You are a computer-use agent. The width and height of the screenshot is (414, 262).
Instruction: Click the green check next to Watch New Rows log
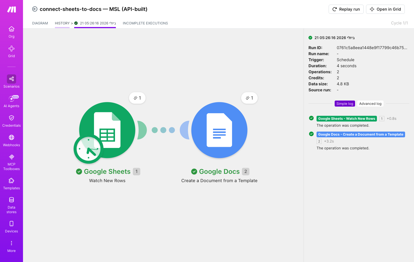(x=311, y=118)
